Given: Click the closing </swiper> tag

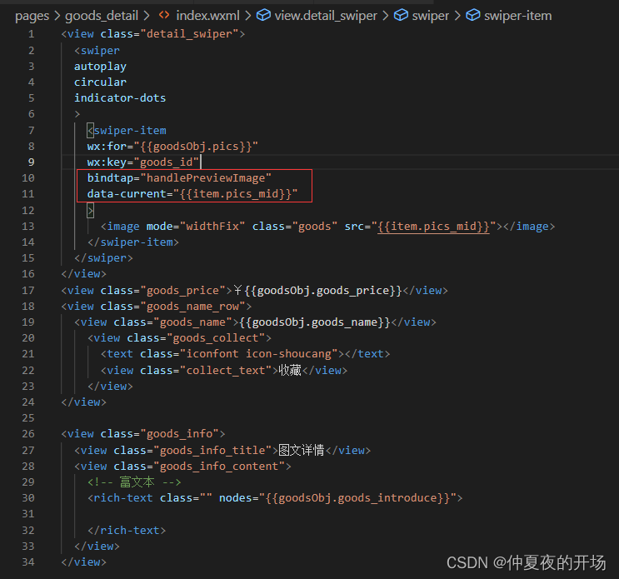Looking at the screenshot, I should [x=104, y=258].
